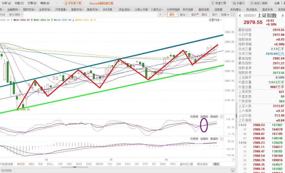Open the 功能(T) menu

click(x=19, y=3)
